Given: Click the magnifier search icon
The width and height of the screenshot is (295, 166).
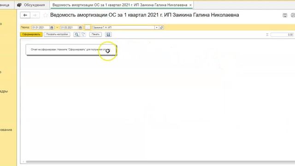Looking at the screenshot, I should [x=77, y=35].
